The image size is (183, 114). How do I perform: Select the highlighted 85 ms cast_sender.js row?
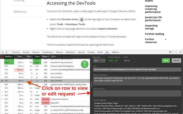(45, 81)
